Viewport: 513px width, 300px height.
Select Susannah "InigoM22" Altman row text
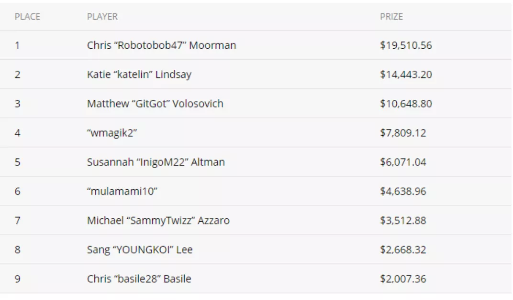(156, 162)
